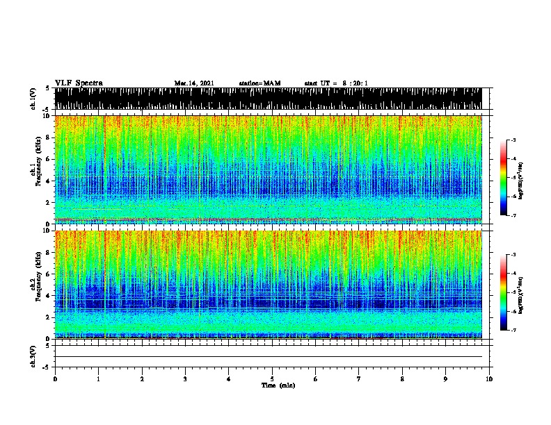Click the "5" volt tick on ch.1(V) axis
The width and height of the screenshot is (551, 425).
pos(48,88)
